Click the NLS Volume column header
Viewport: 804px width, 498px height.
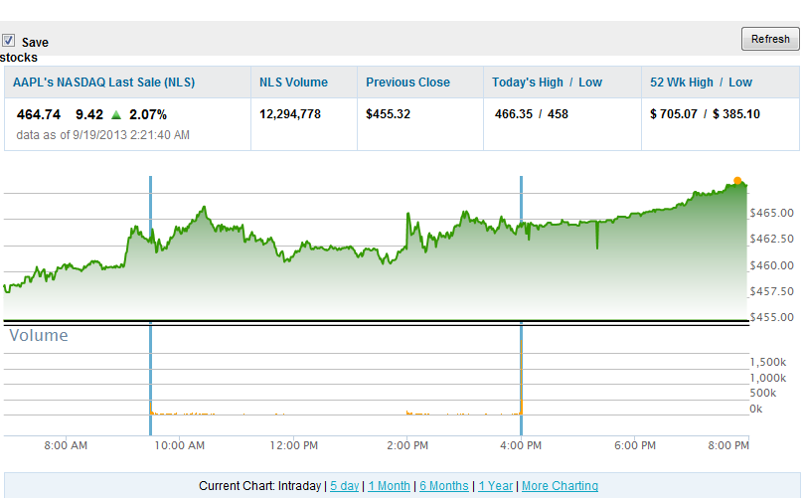293,83
